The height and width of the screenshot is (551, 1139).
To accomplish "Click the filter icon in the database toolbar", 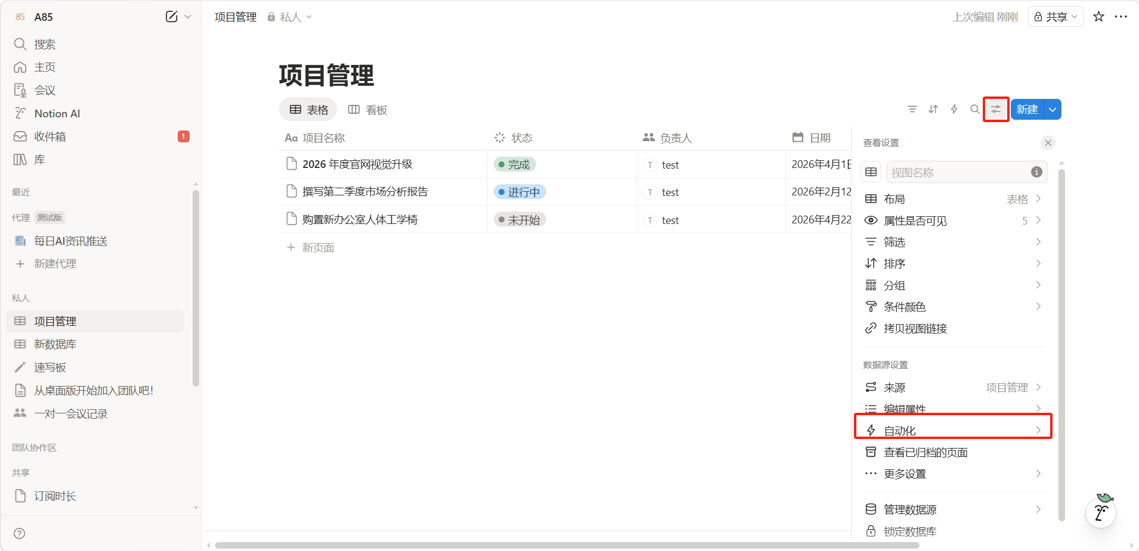I will (912, 109).
